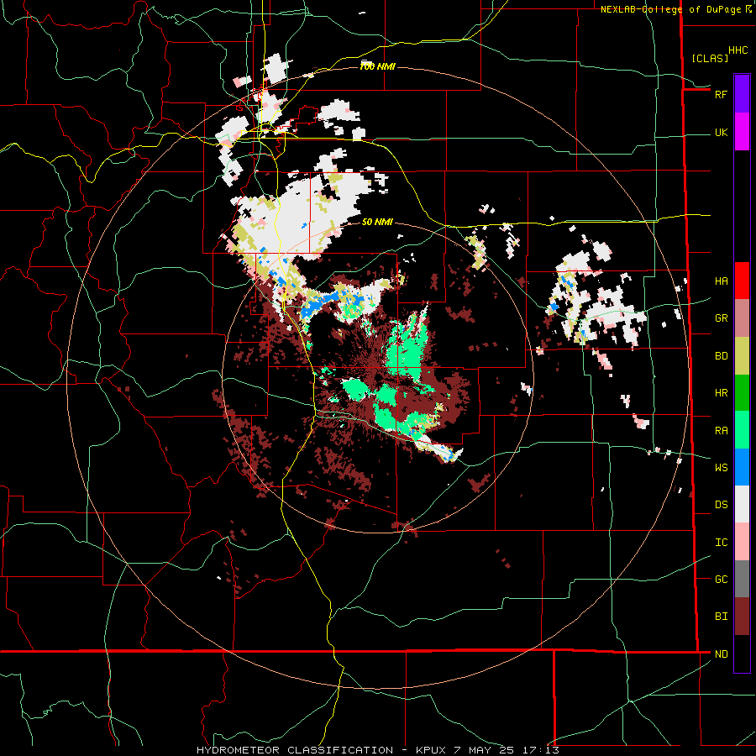Click the HA legend label

pyautogui.click(x=721, y=281)
